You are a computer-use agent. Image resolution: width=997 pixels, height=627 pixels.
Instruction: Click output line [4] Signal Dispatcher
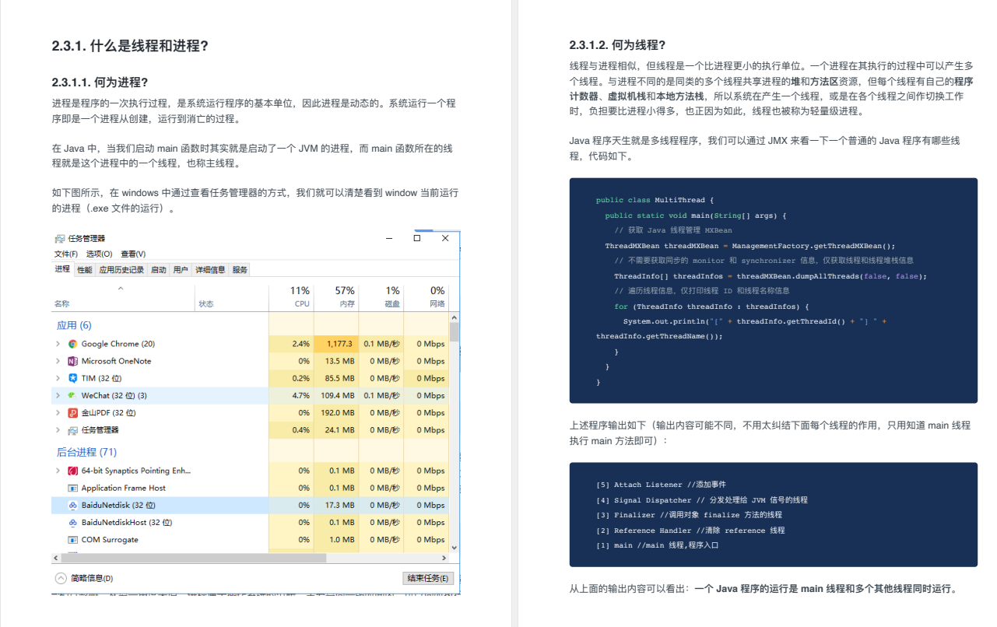click(x=700, y=500)
